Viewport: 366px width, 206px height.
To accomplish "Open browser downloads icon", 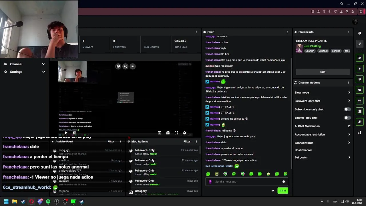I will point(341,11).
